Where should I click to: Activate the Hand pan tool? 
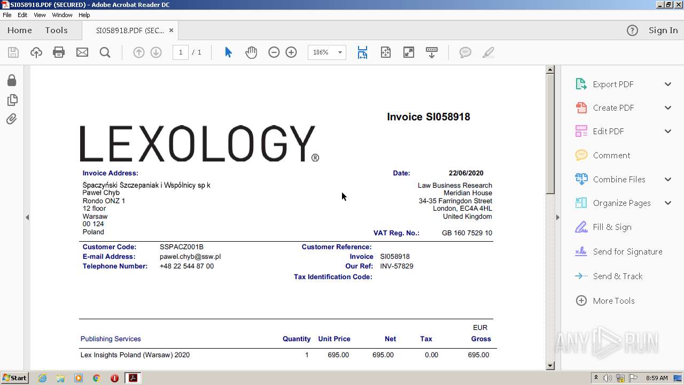tap(251, 52)
